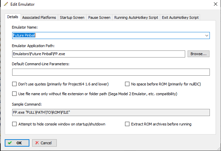The width and height of the screenshot is (221, 151).
Task: Open the Exit AutoHotkey Script tab
Action: (180, 17)
